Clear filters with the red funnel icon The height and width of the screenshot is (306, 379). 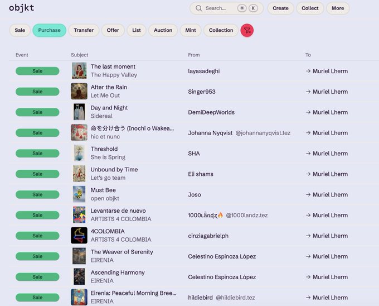tap(247, 30)
